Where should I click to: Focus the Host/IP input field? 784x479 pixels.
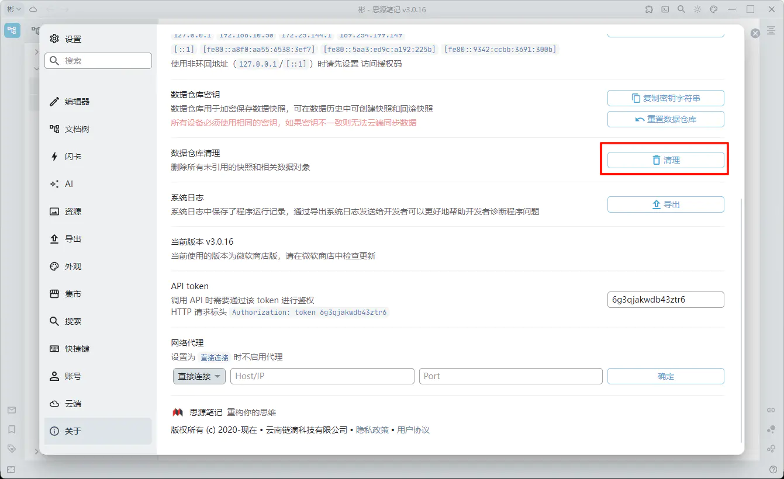click(322, 376)
